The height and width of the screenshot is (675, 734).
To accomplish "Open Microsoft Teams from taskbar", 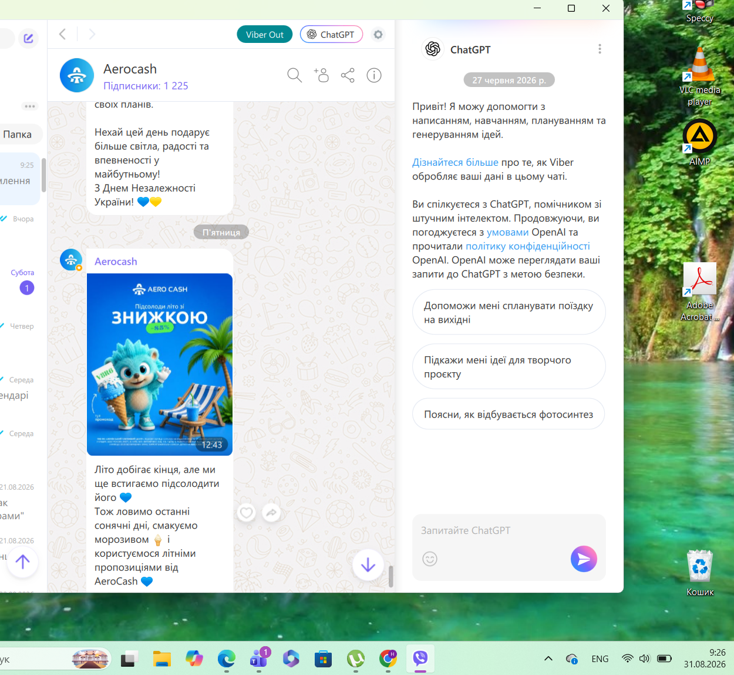I will coord(259,659).
